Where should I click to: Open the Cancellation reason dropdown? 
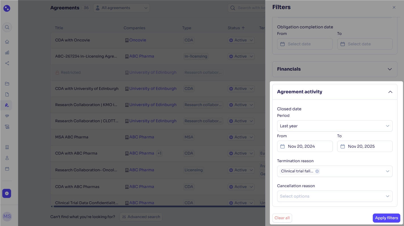[x=334, y=196]
